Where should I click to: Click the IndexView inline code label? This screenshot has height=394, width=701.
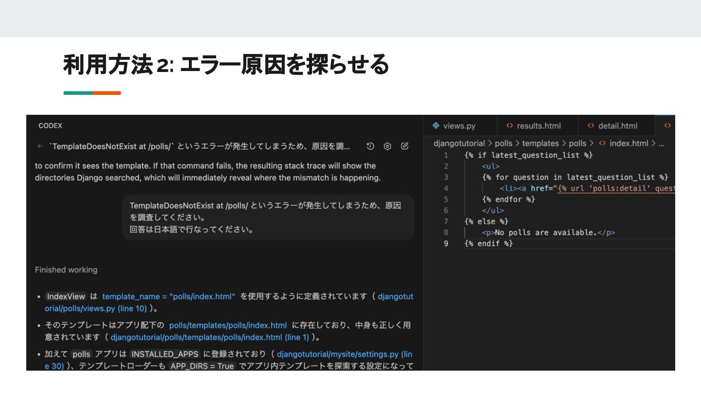pos(66,296)
